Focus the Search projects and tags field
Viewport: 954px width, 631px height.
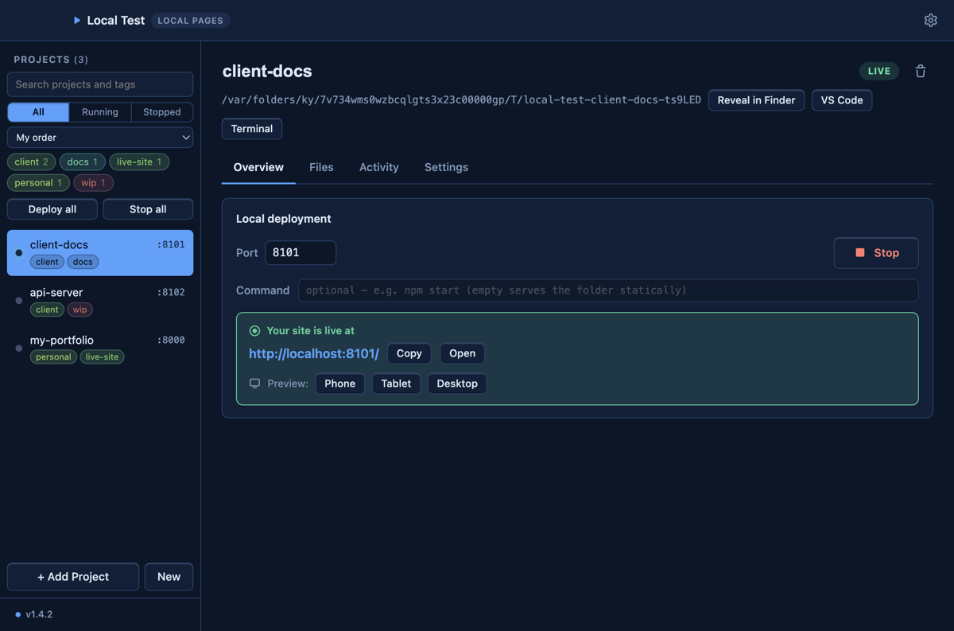(100, 84)
